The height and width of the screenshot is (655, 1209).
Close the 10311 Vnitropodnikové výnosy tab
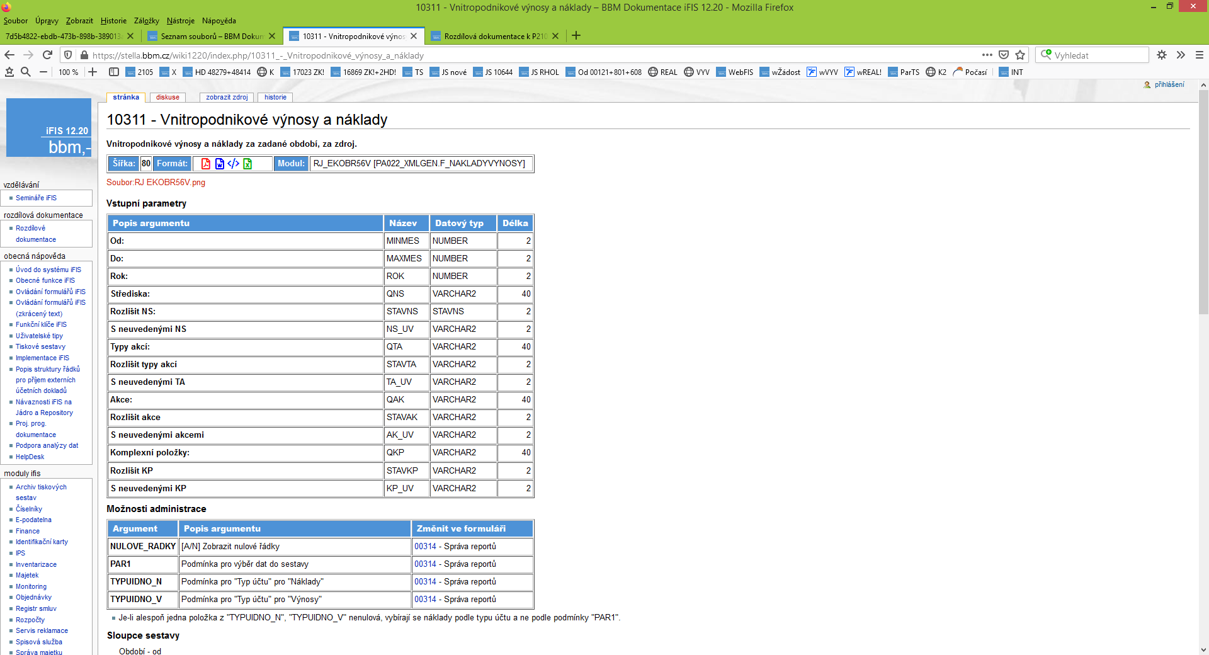[414, 36]
